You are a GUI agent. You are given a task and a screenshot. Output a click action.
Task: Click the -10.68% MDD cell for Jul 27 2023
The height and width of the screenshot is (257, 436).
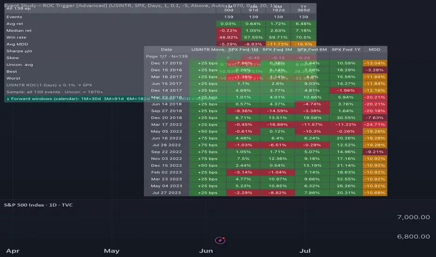click(375, 193)
